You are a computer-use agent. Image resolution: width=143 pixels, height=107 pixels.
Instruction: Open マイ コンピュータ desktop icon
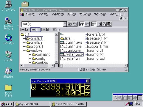8,6
